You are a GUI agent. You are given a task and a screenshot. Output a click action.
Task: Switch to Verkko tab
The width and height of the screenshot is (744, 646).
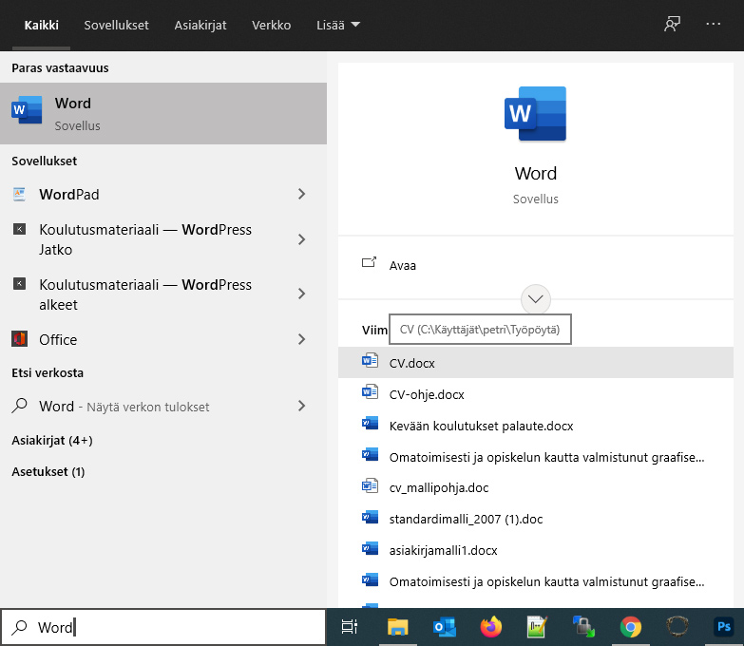point(272,25)
